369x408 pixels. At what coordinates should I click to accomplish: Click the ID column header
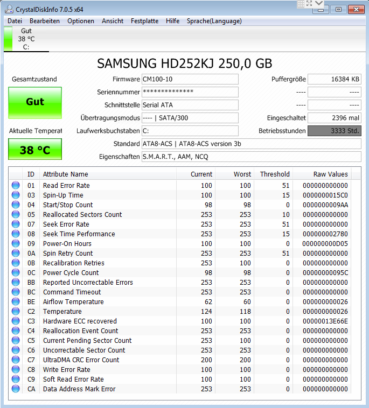pyautogui.click(x=31, y=174)
